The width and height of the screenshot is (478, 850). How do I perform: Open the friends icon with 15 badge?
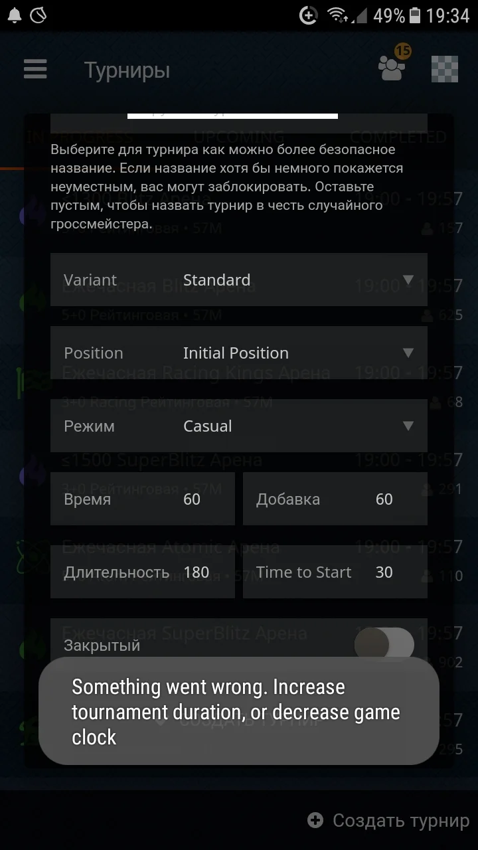coord(392,68)
